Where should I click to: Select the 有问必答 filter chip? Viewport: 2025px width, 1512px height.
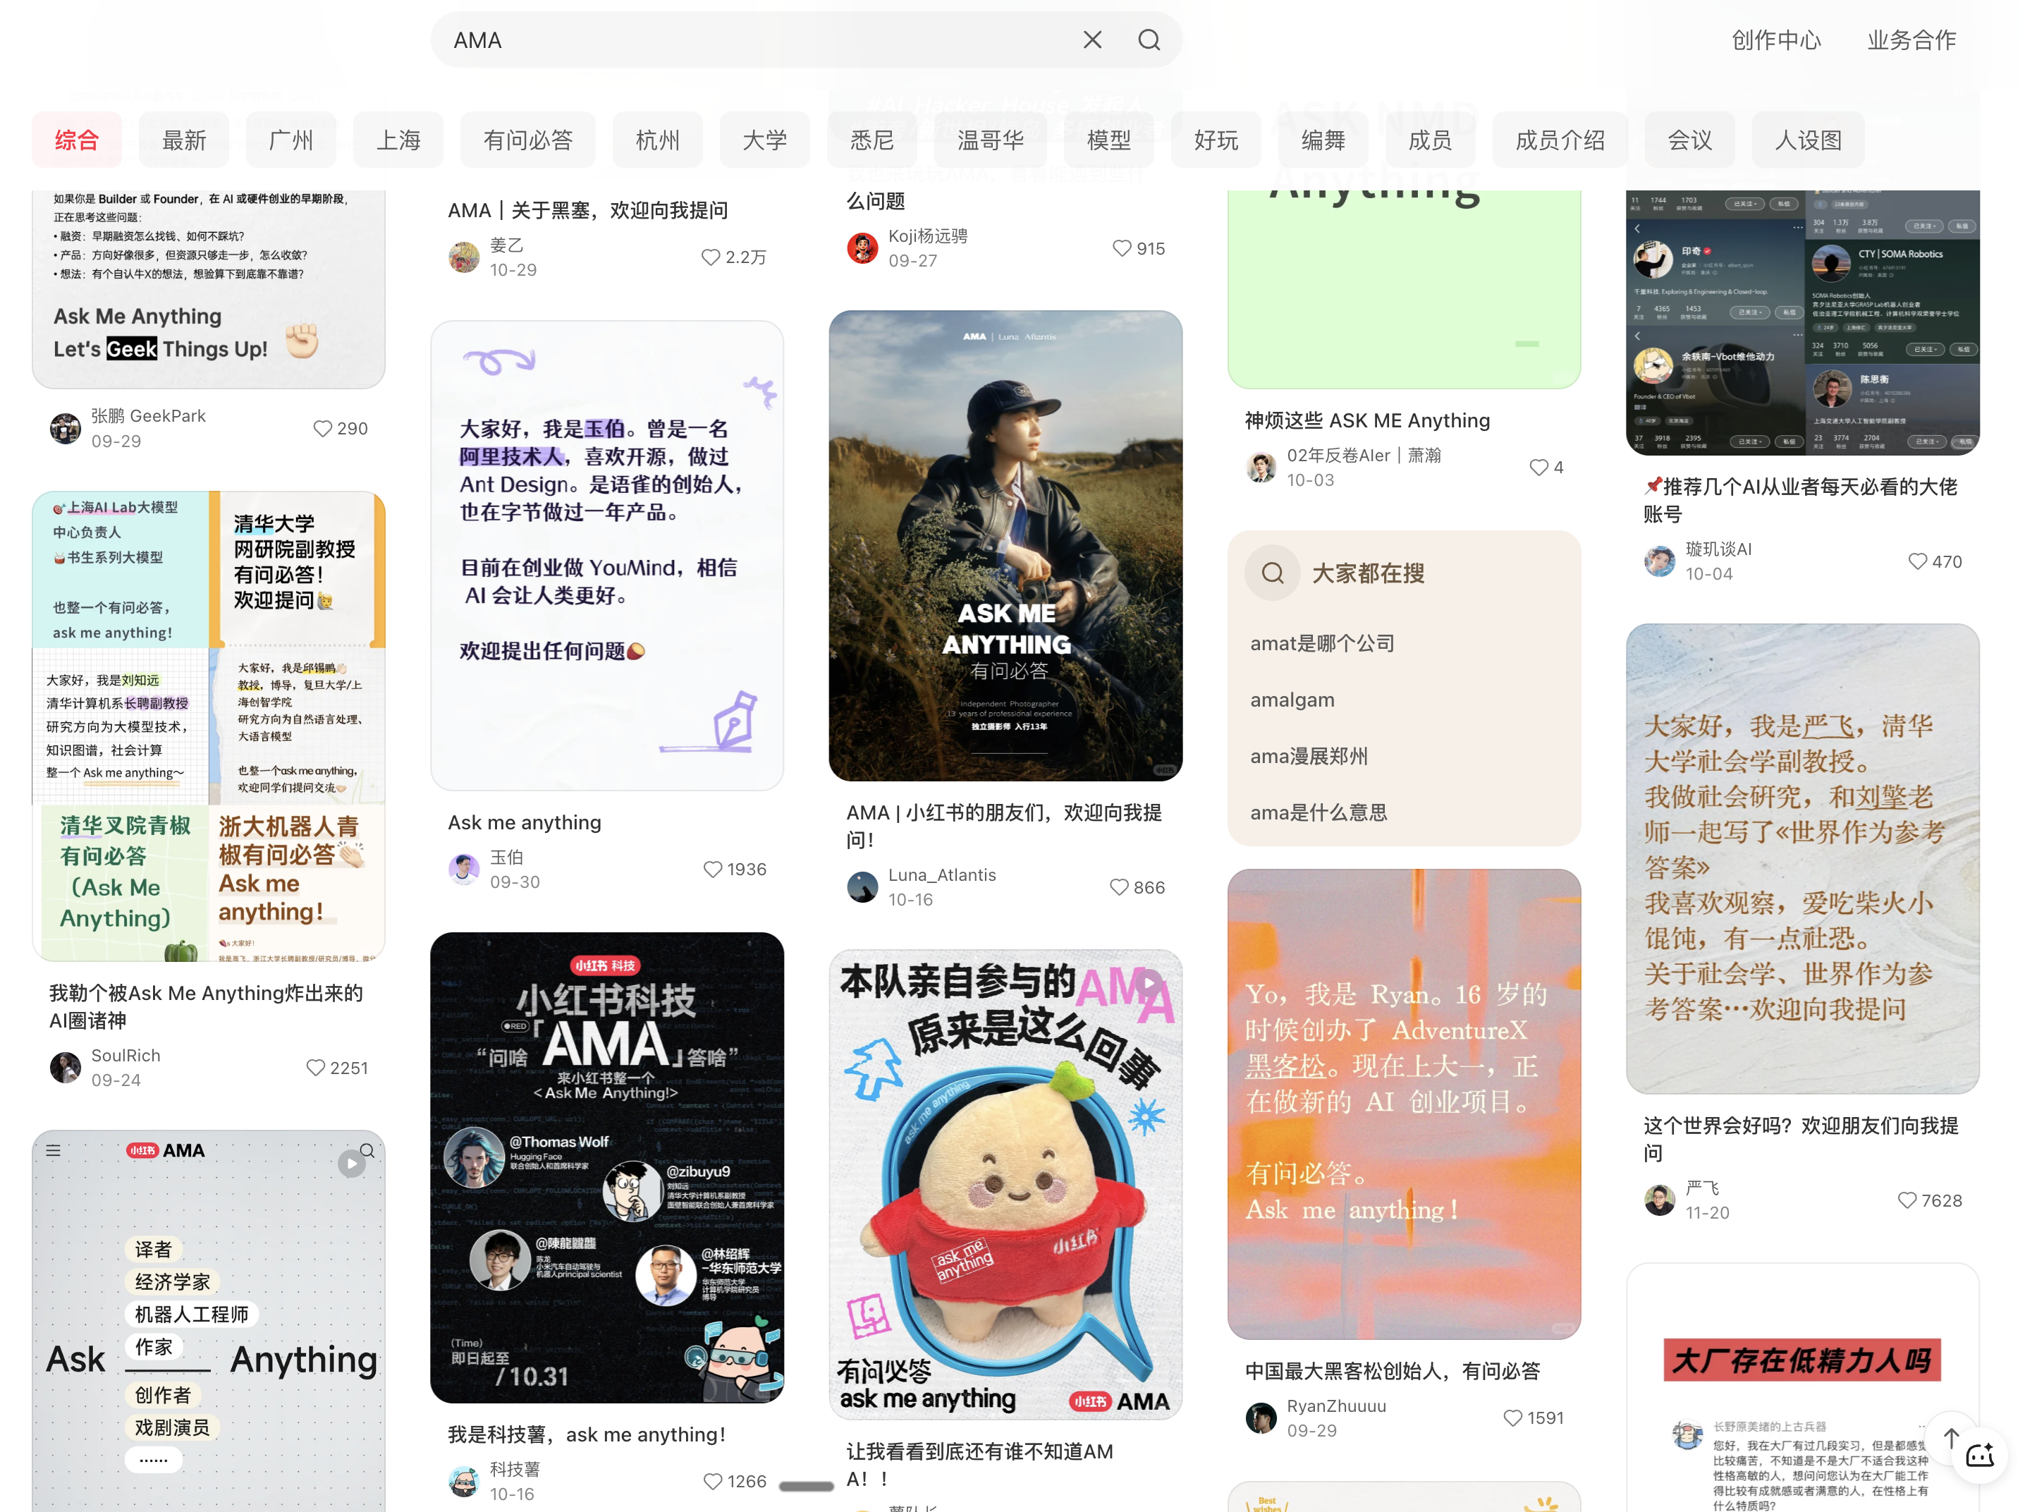click(x=527, y=140)
